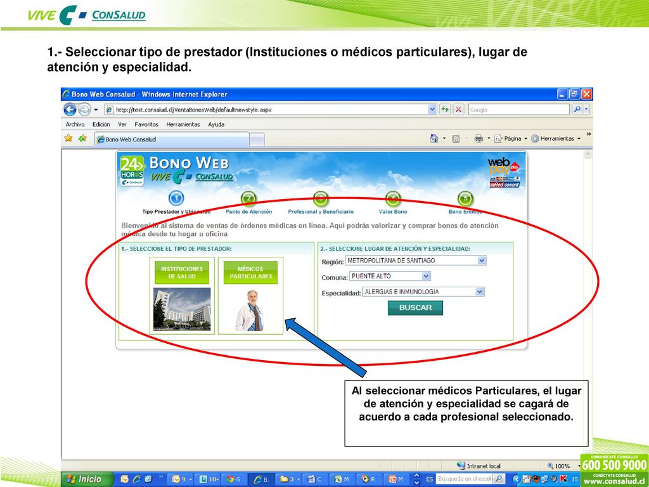649x487 pixels.
Task: Click the Instituciones de Salud button
Action: coord(182,273)
